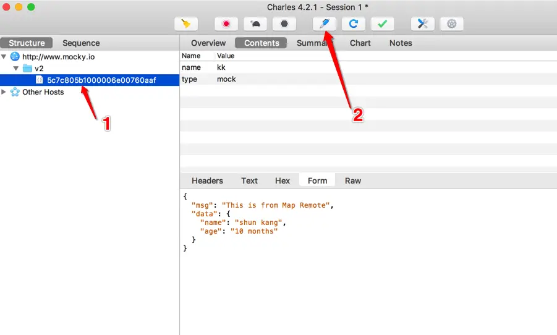Switch to the Structure view

[x=27, y=43]
